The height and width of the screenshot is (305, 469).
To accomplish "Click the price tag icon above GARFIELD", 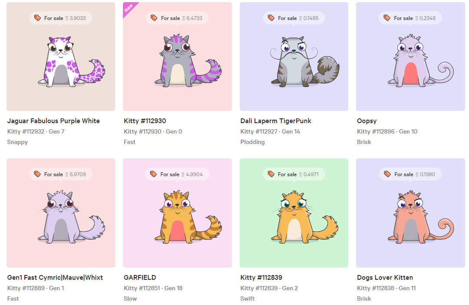I will click(x=153, y=174).
